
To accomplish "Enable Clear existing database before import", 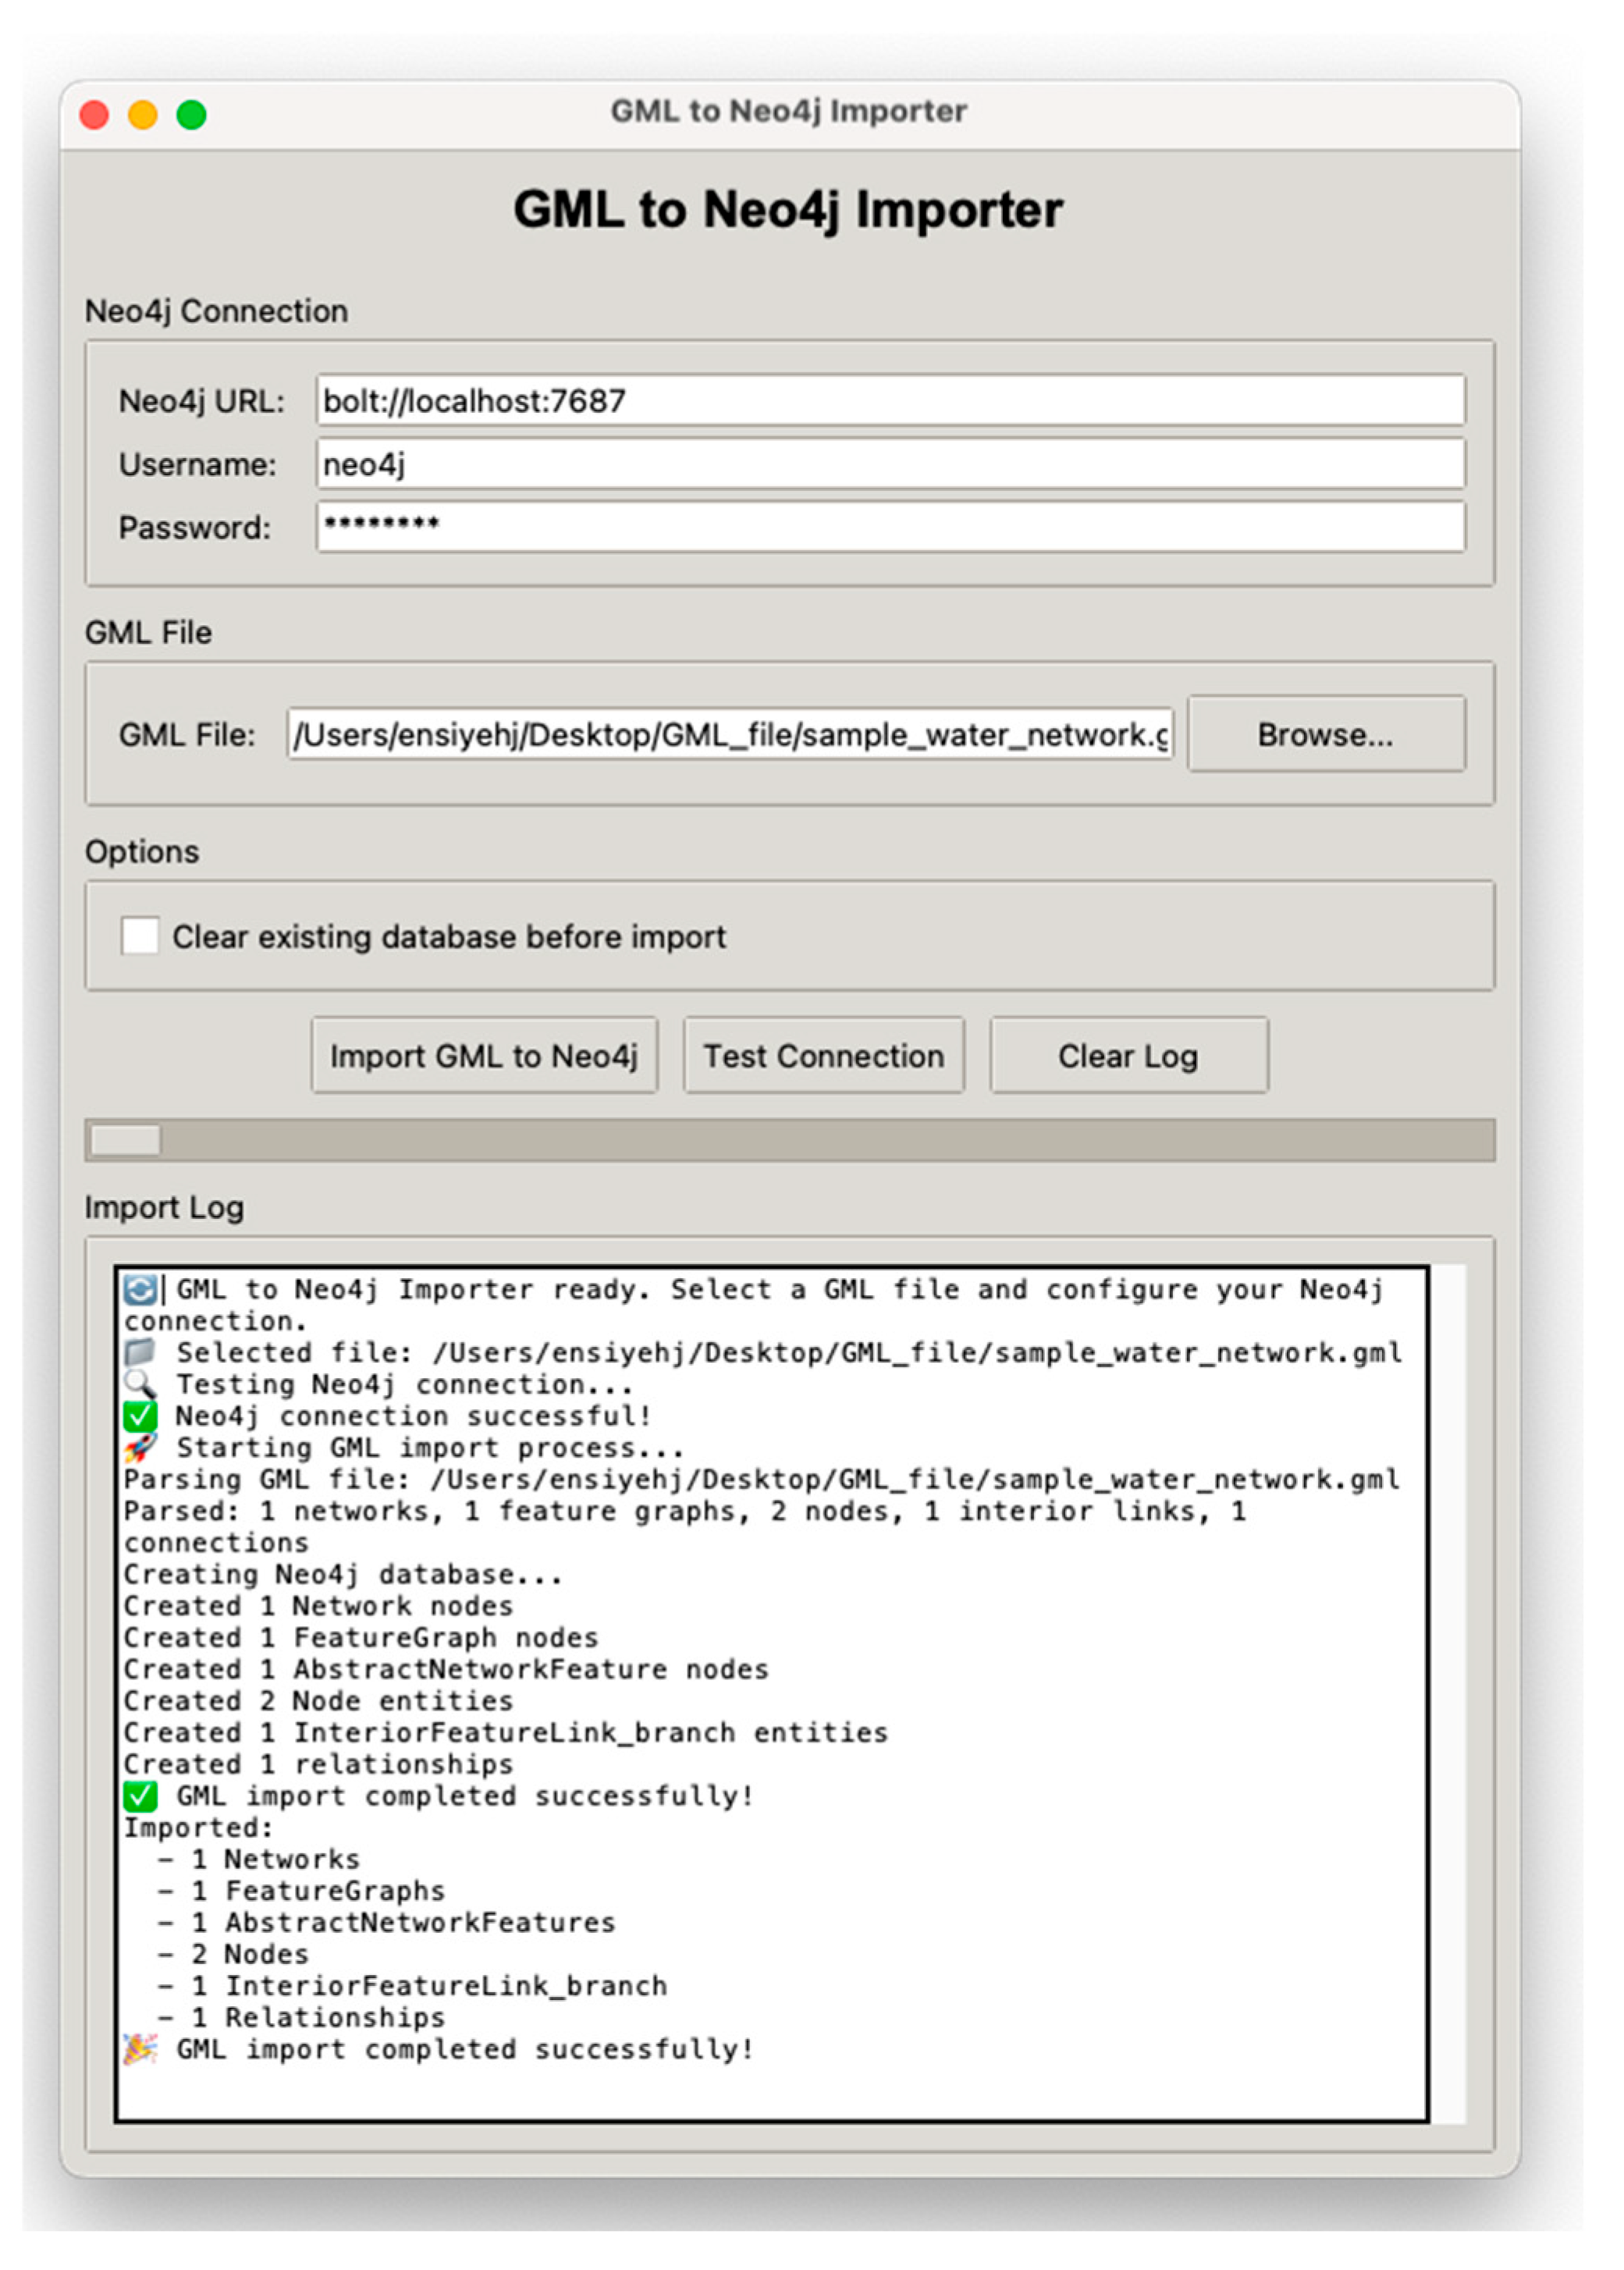I will 139,936.
